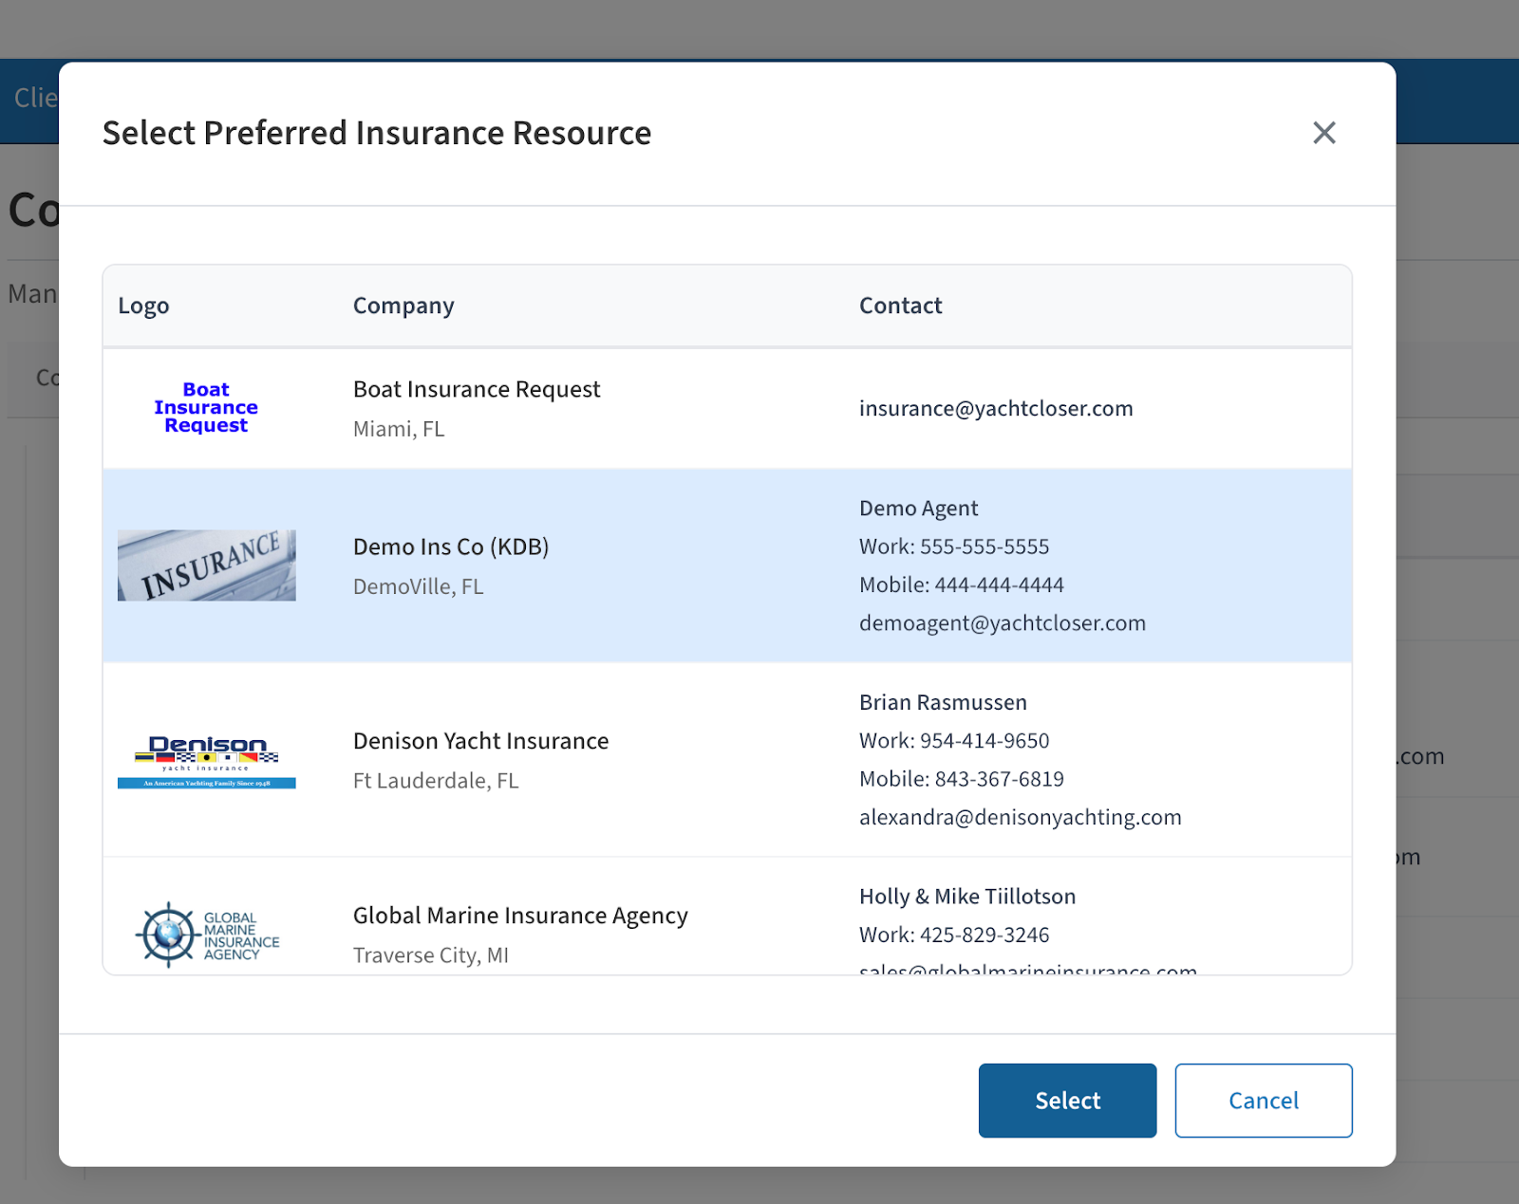Click Brian Rasmussen contact name
Screen dimensions: 1519x1204
tap(943, 702)
